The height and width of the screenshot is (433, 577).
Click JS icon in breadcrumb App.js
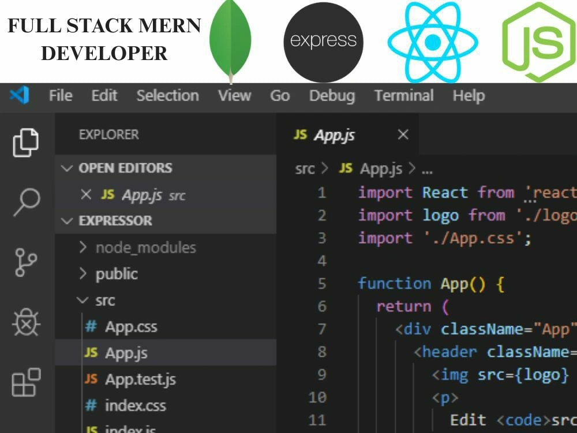pos(346,169)
